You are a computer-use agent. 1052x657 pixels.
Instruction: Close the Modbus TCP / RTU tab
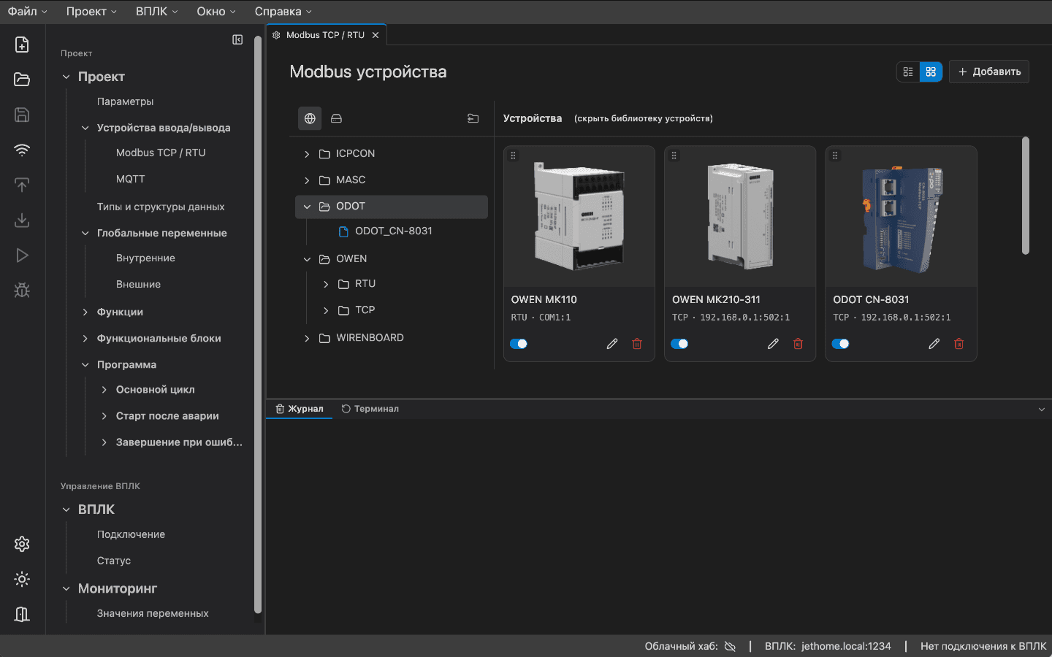pos(376,35)
